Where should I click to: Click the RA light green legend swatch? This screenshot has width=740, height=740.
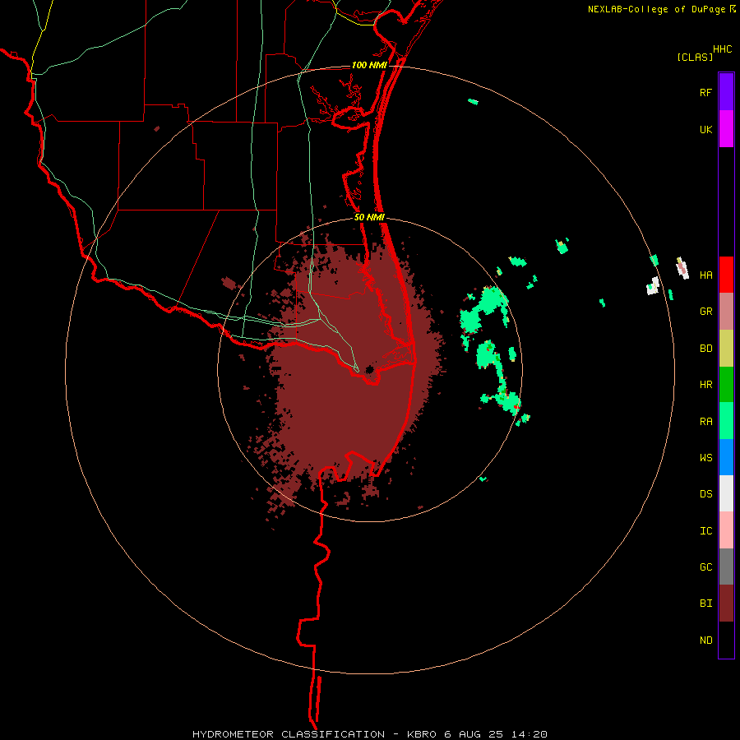pyautogui.click(x=726, y=421)
